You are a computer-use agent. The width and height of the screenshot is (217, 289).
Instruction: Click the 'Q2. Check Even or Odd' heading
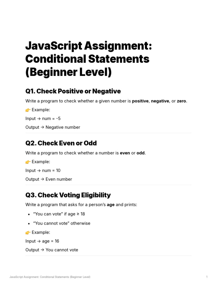coord(61,143)
